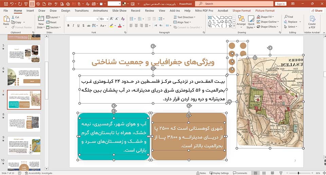Screen dimensions: 326x175
Task: Click the Share button
Action: coord(316,11)
